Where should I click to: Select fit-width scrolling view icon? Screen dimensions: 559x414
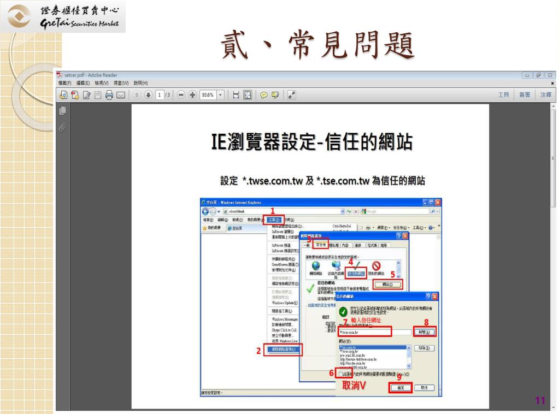236,95
